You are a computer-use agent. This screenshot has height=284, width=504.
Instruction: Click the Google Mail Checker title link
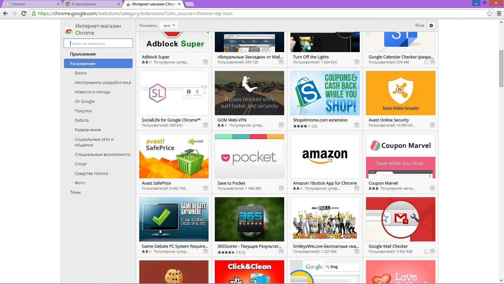click(x=388, y=246)
